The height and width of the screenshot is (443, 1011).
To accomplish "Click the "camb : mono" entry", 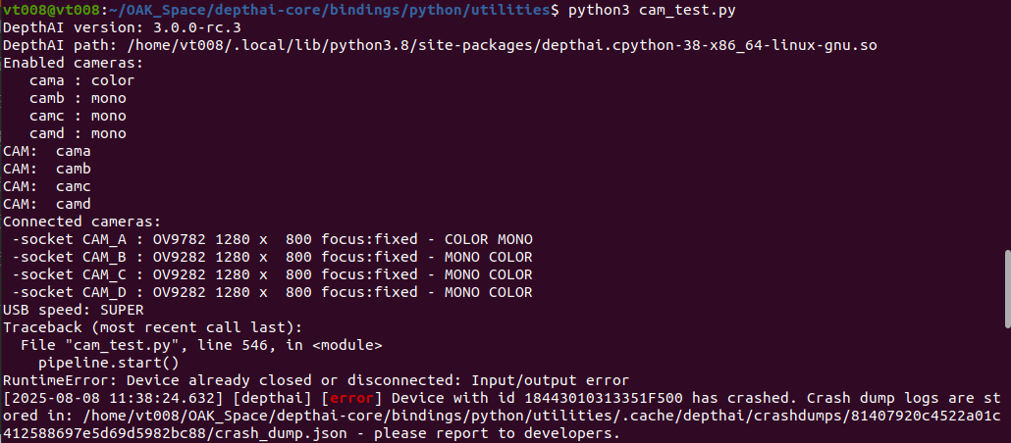I will pos(78,98).
